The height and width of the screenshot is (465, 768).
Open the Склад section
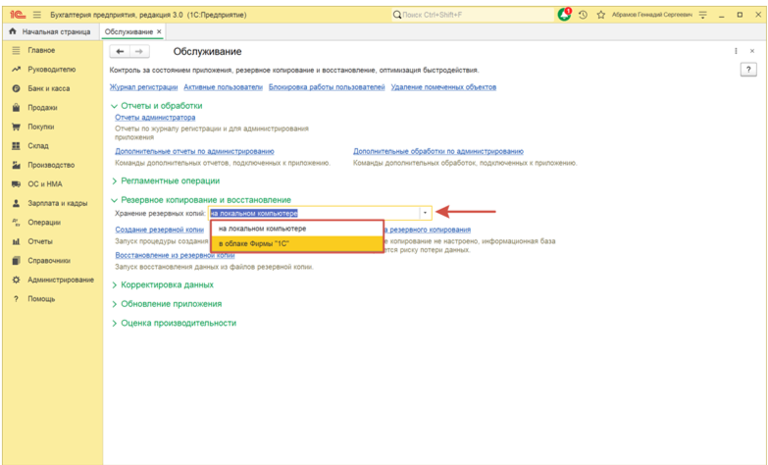coord(37,145)
